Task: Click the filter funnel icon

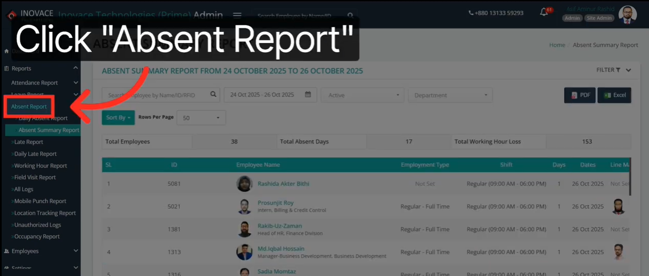Action: tap(618, 70)
